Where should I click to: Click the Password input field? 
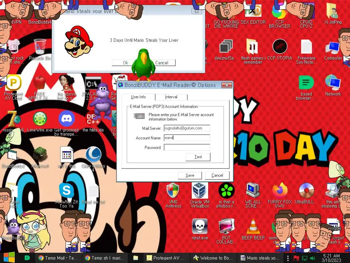pos(187,147)
